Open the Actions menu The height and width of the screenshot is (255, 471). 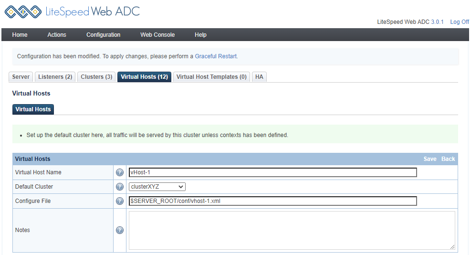coord(57,35)
